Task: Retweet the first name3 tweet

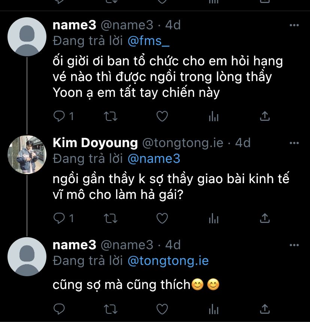Action: click(110, 117)
